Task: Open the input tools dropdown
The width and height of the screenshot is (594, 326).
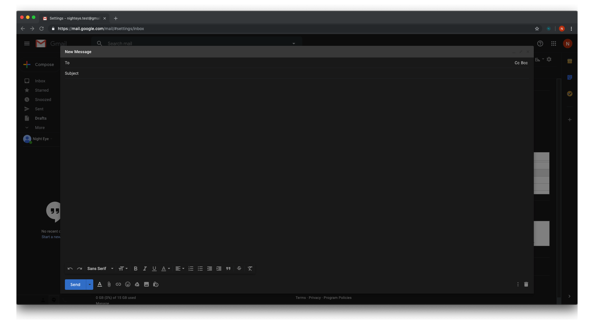Action: click(x=540, y=59)
